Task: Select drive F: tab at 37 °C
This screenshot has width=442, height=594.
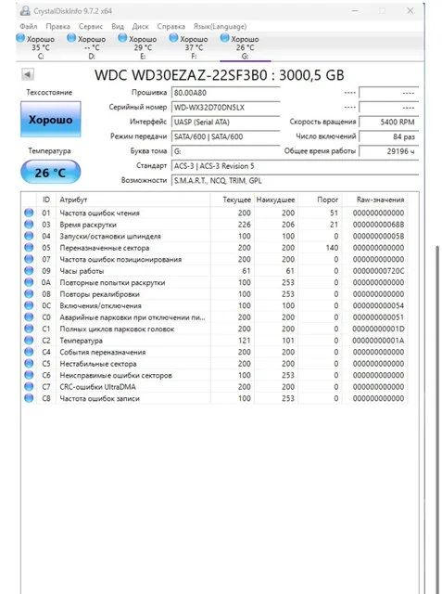Action: click(189, 47)
